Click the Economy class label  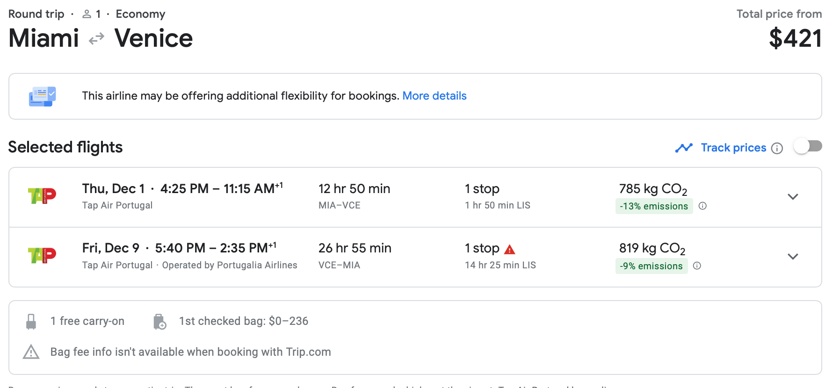(x=140, y=14)
